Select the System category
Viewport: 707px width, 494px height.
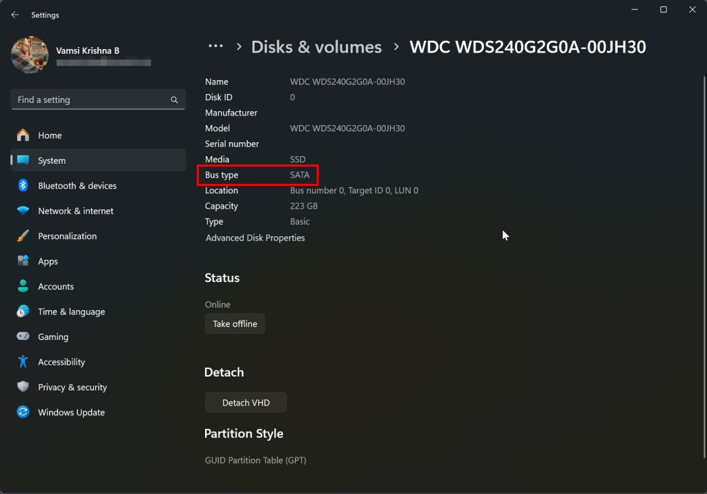[x=98, y=160]
